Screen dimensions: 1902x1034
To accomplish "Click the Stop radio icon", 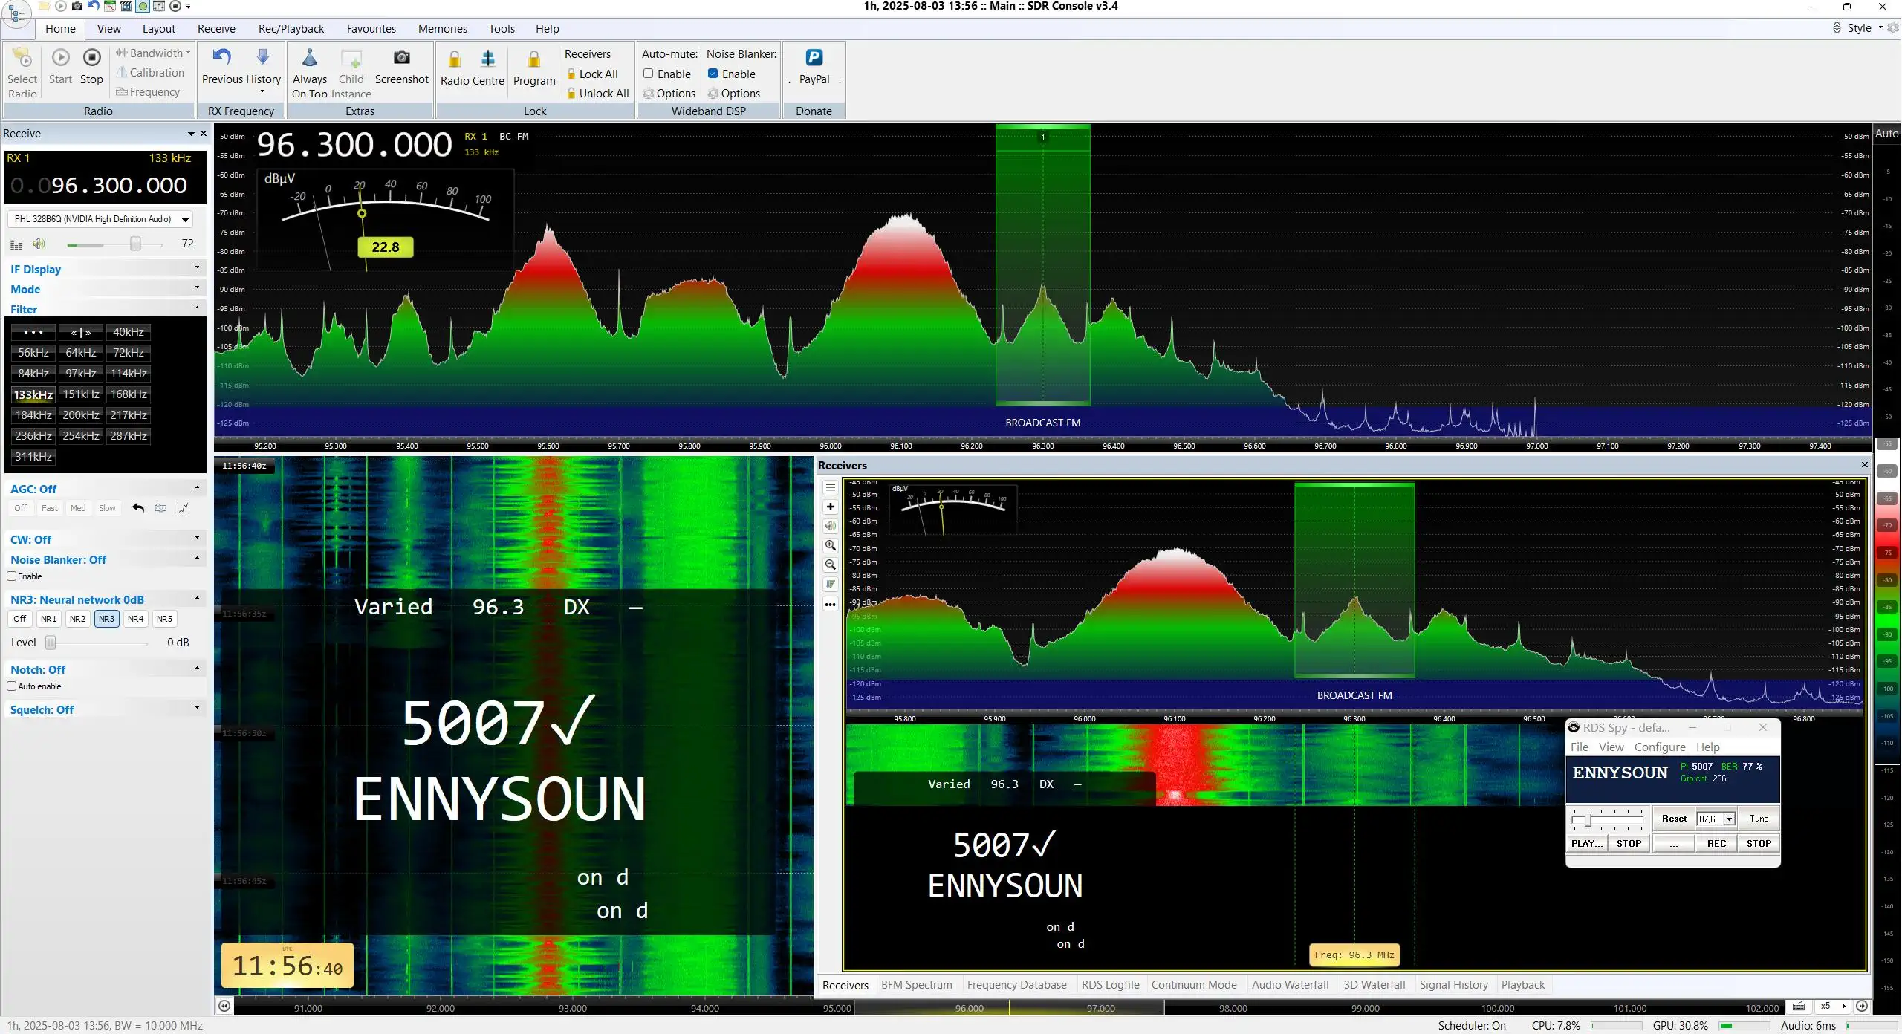I will coord(92,57).
